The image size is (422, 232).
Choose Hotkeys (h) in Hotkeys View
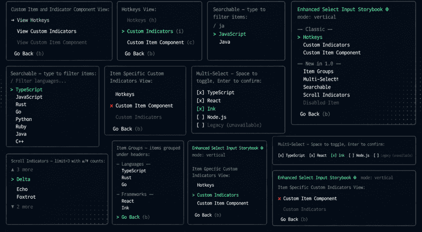(x=141, y=20)
